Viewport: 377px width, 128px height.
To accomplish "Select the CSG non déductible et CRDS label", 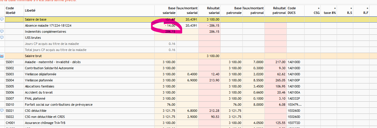I will click(45, 117).
